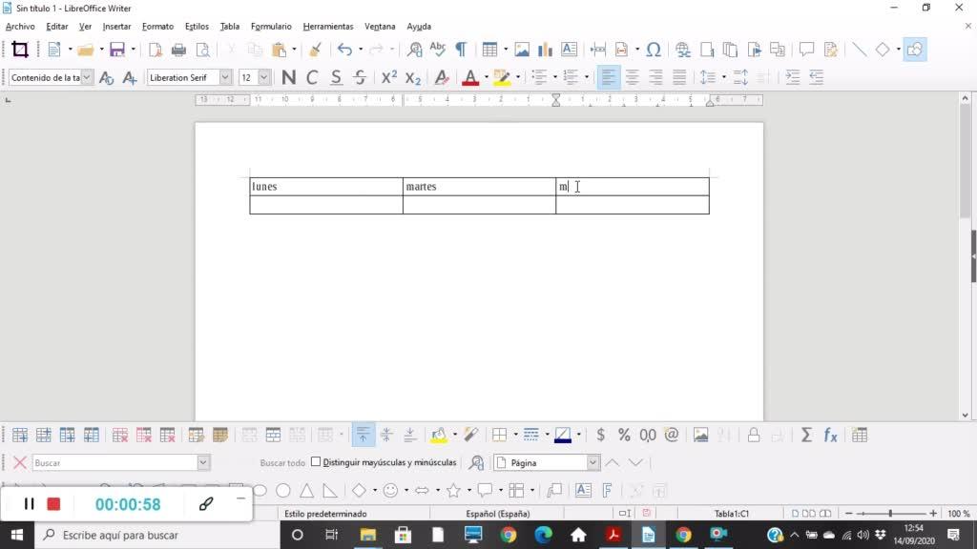Justify the paragraph text
Screen dimensions: 977x549
(x=679, y=77)
